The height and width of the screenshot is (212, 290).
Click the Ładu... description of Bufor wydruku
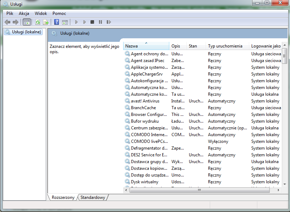(x=177, y=121)
